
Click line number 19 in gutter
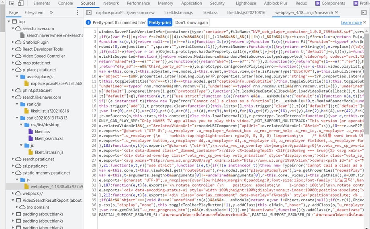click(94, 121)
